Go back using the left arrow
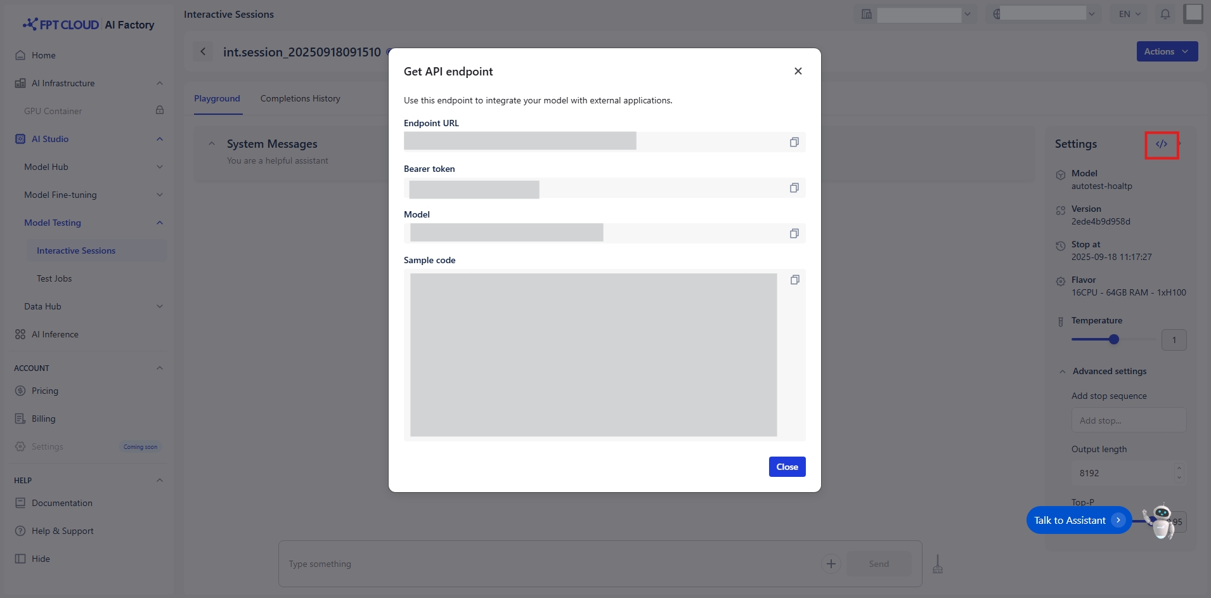Screen dimensions: 1211x598 [x=203, y=51]
